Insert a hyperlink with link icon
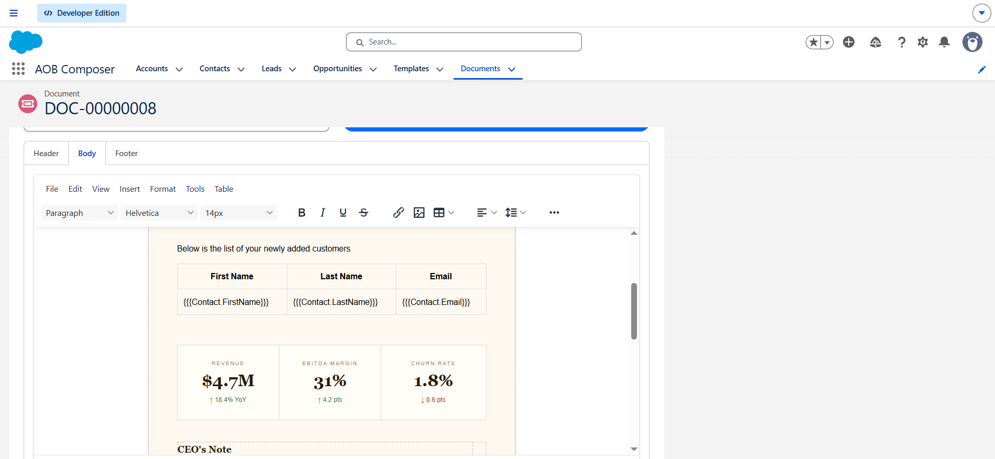The width and height of the screenshot is (995, 459). click(x=398, y=213)
